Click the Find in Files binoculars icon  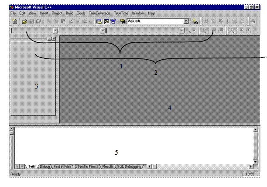pos(123,21)
